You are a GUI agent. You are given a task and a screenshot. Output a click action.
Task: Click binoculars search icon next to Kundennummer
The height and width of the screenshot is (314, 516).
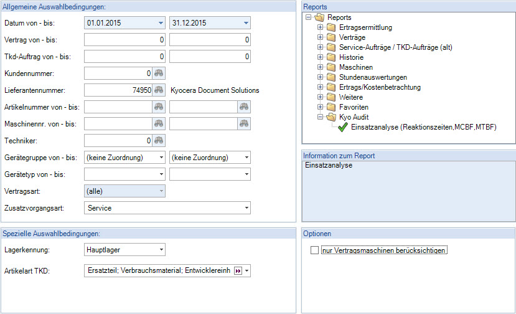pos(159,74)
